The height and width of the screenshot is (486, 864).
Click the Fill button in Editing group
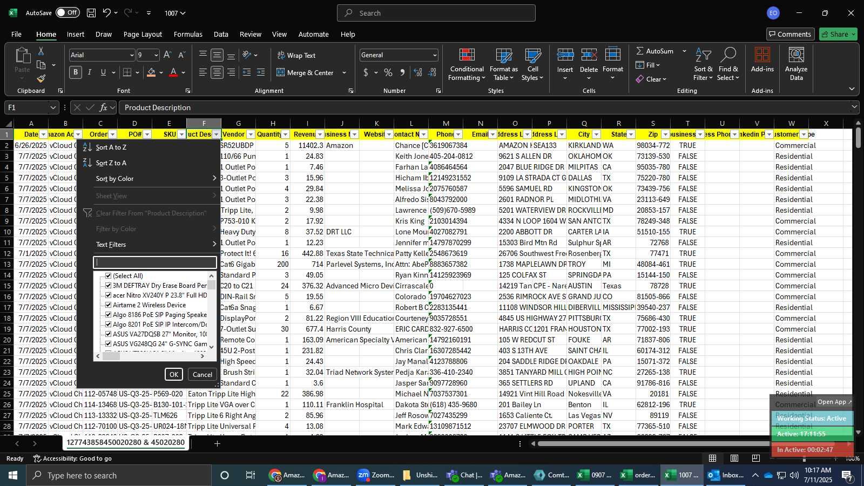[649, 65]
